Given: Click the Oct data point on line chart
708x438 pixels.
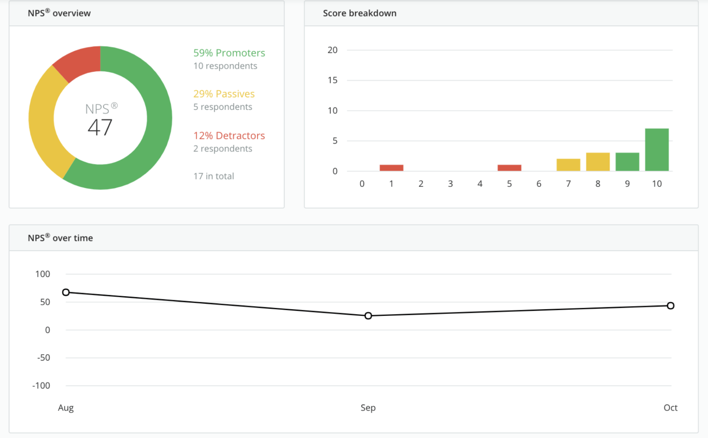Looking at the screenshot, I should (670, 306).
